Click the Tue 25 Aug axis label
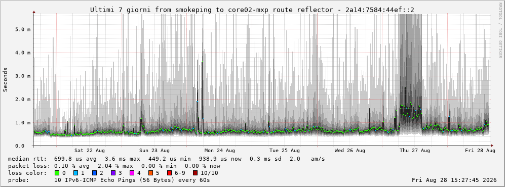The image size is (505, 187). [285, 151]
